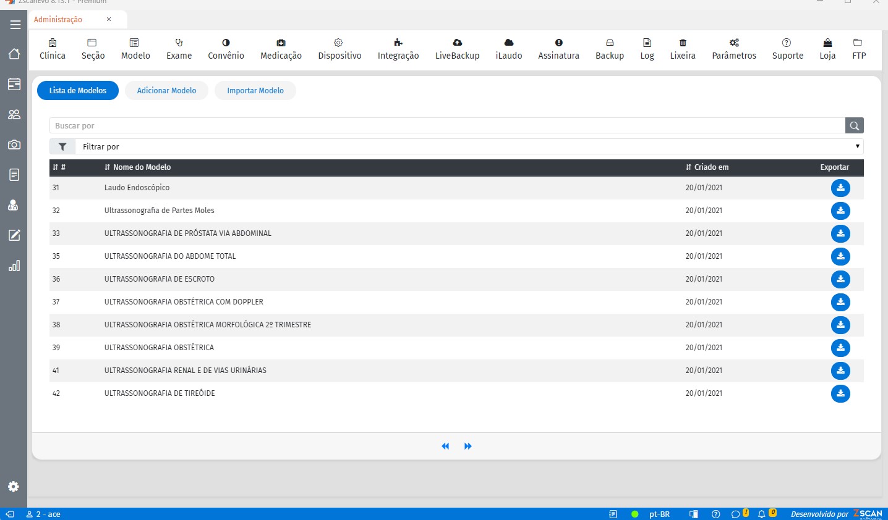The width and height of the screenshot is (888, 520).
Task: Open notifications bell in status bar
Action: tap(762, 514)
